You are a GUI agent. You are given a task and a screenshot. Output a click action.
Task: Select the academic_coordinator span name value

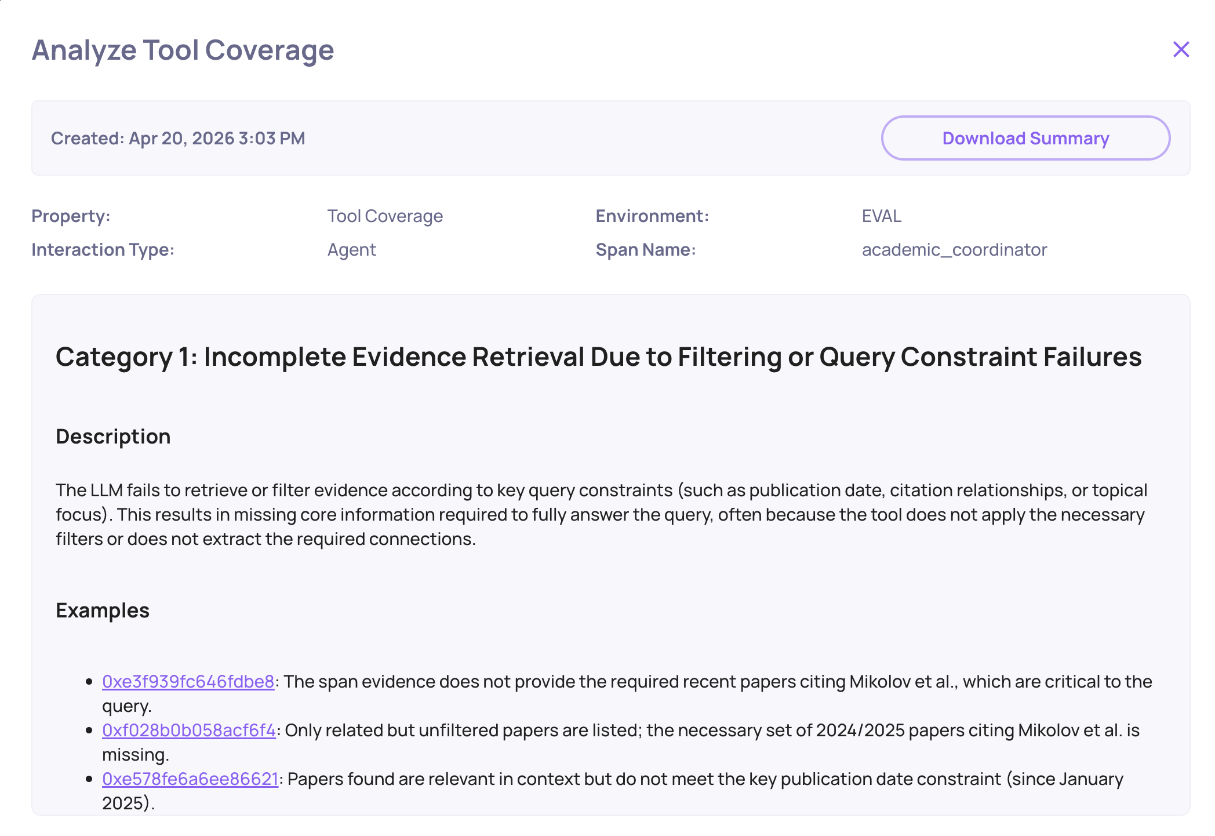pos(954,250)
